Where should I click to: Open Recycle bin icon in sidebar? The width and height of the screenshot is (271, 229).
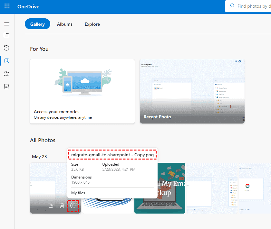pos(6,87)
